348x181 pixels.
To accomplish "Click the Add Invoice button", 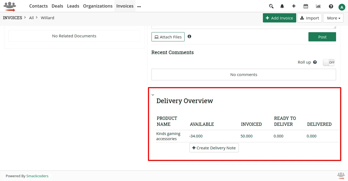I will (279, 18).
